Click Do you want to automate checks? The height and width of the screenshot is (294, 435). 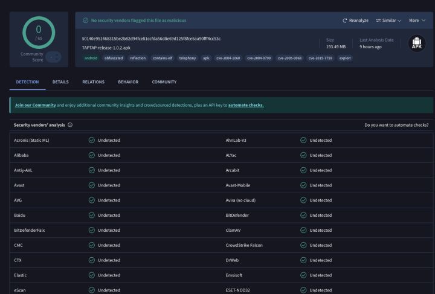tap(396, 125)
